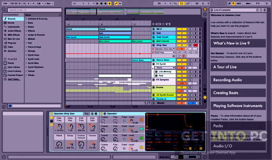Open the 1 Bar quantization menu
Viewport: 272px width, 160px height.
coord(49,3)
